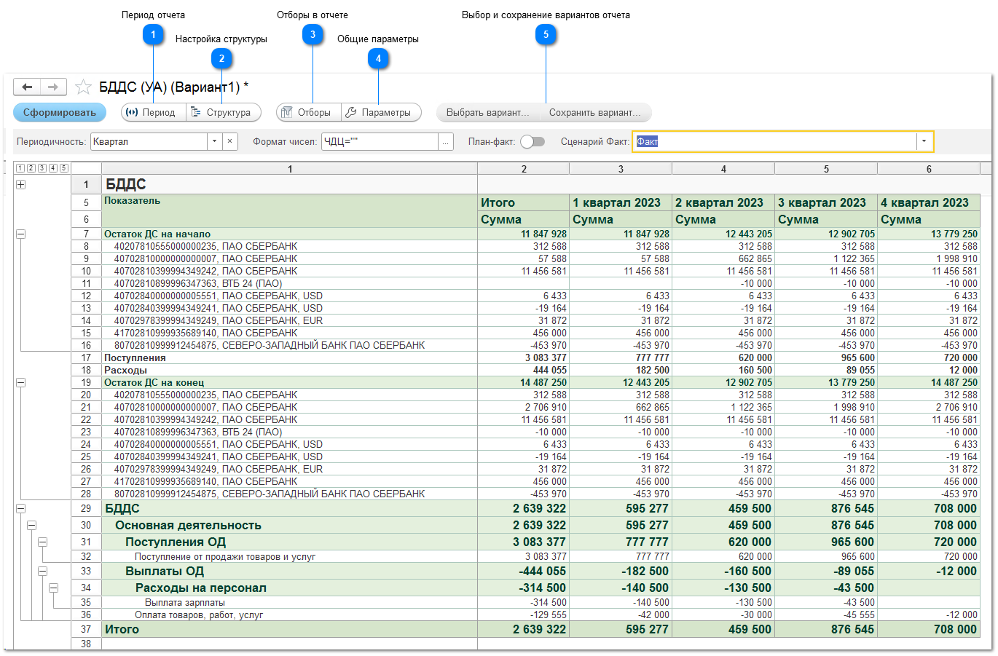Open the Структура settings
Image resolution: width=998 pixels, height=656 pixels.
coord(223,112)
